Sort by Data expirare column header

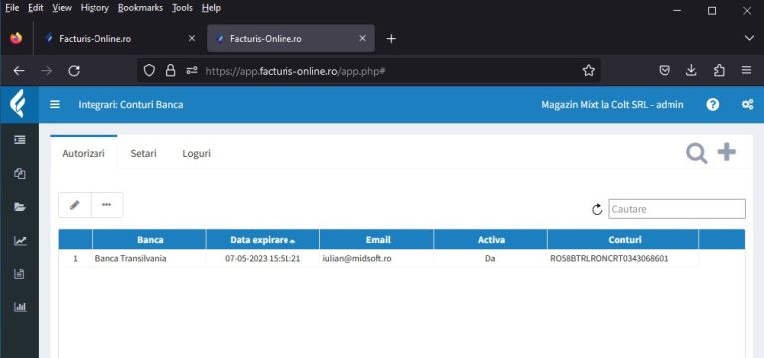click(263, 240)
